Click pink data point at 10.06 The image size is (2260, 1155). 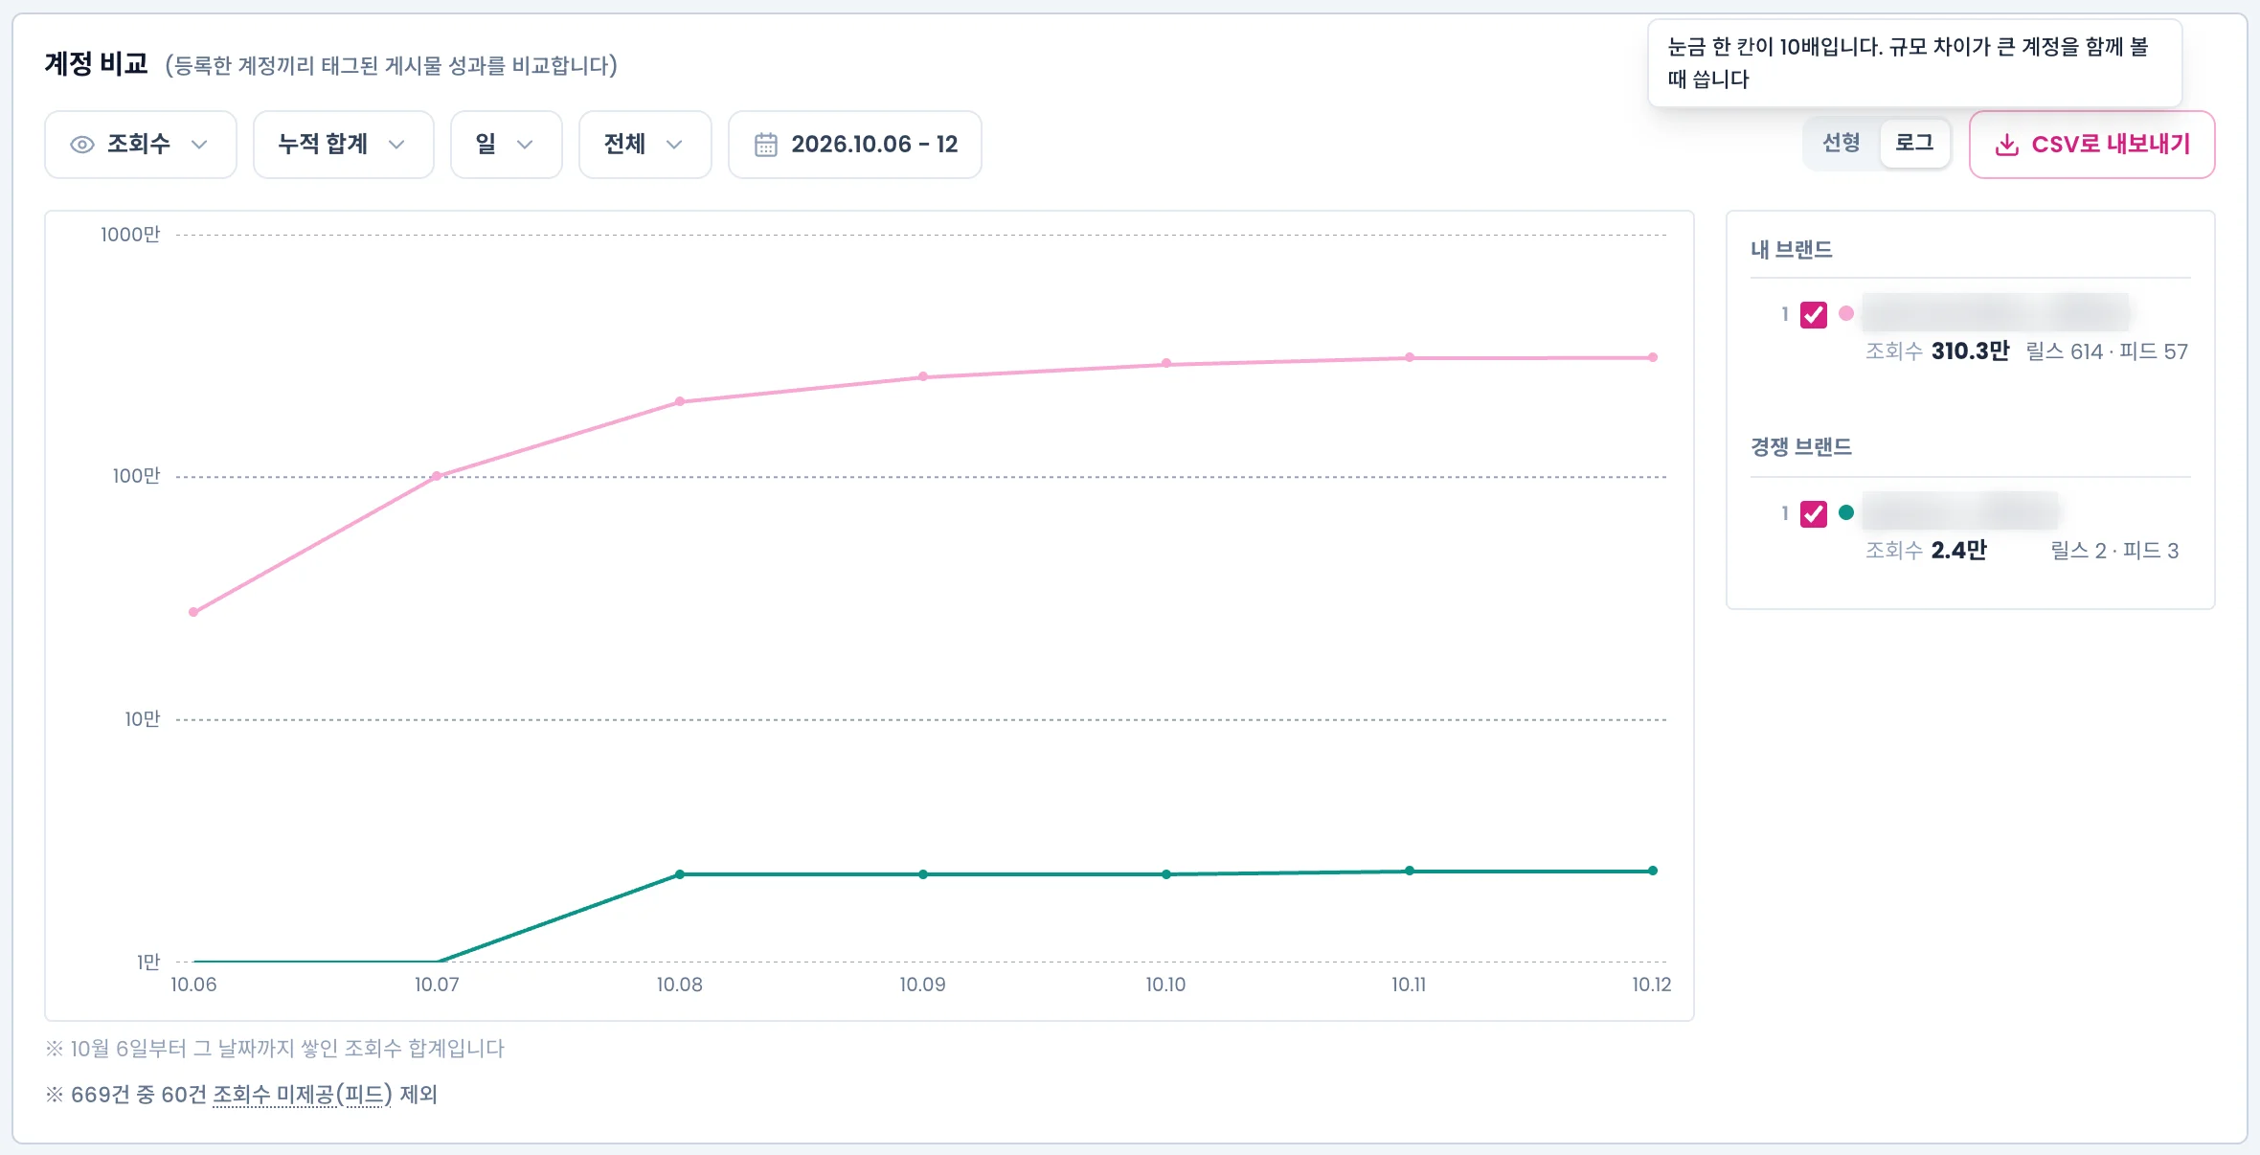[x=193, y=612]
